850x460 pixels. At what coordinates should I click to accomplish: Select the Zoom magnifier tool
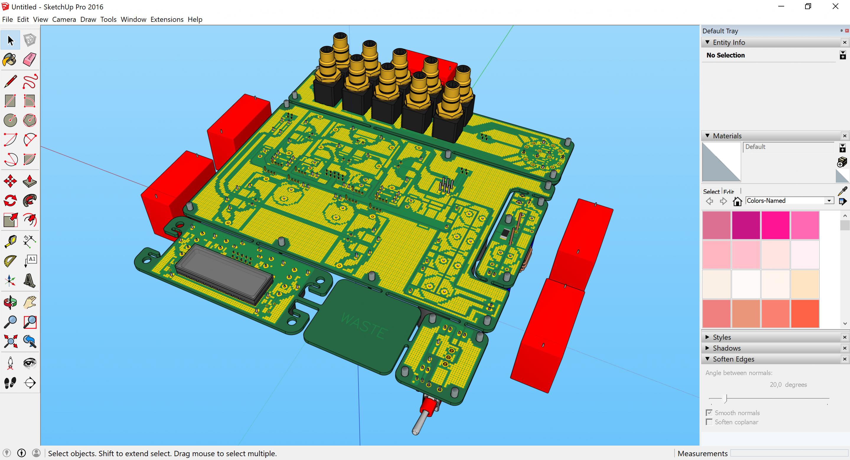10,322
